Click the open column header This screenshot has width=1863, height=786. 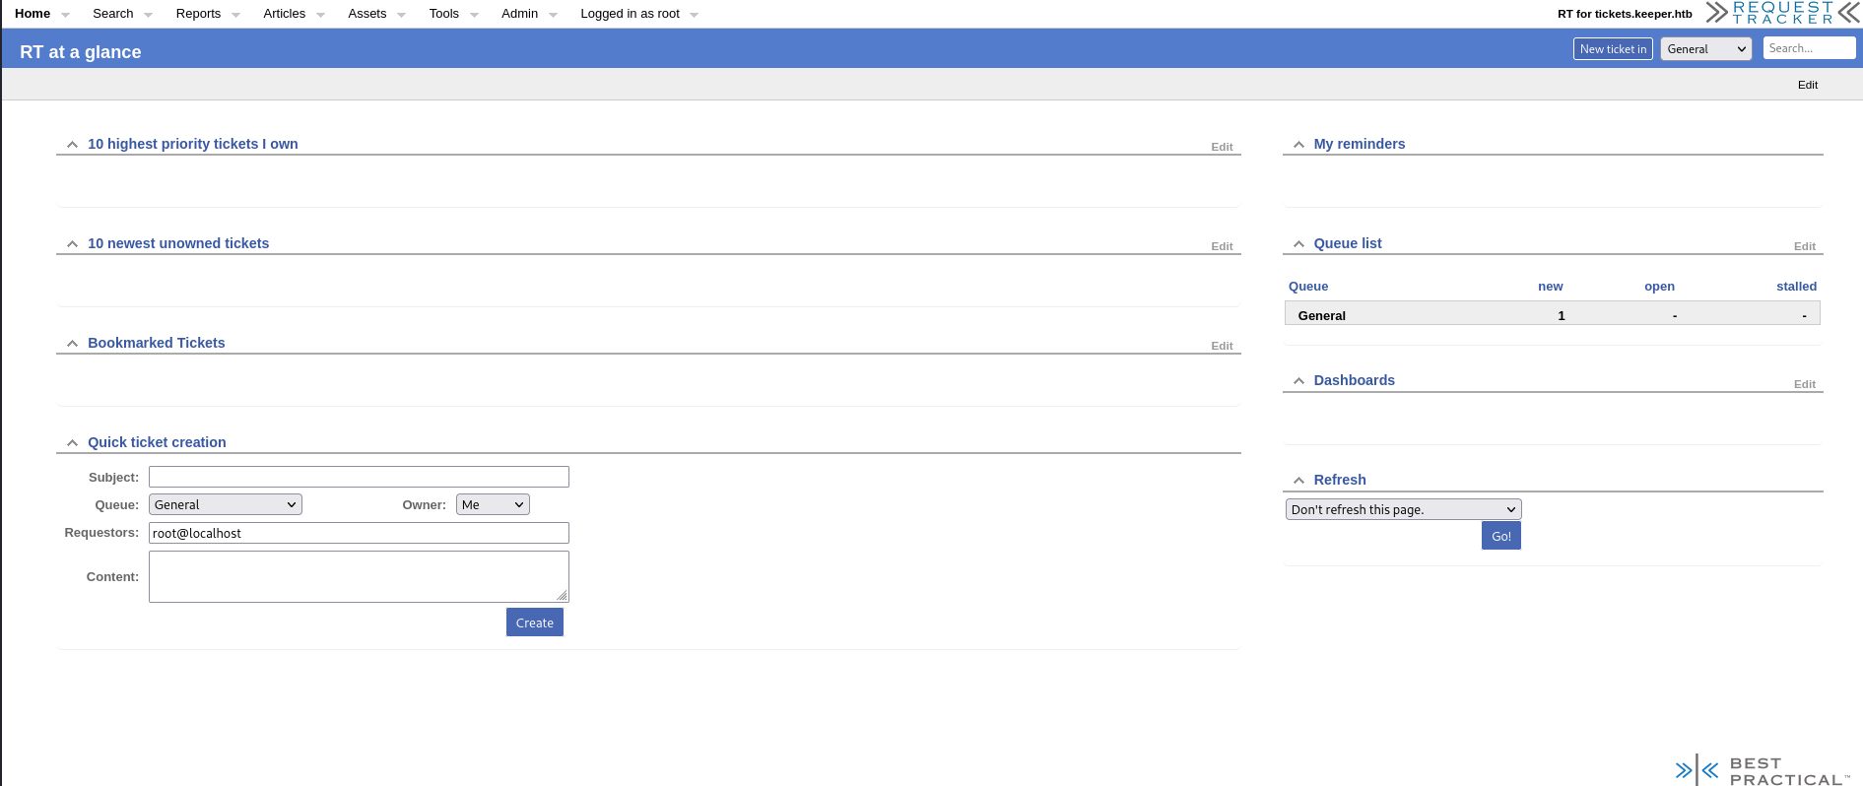(x=1659, y=287)
